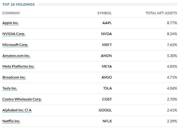Open the Broadcom Inc. company link
Viewport: 180px width, 128px height.
pyautogui.click(x=14, y=77)
